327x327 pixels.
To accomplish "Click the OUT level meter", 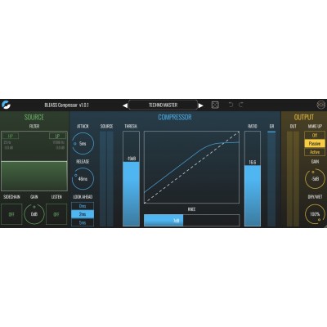I will click(293, 179).
